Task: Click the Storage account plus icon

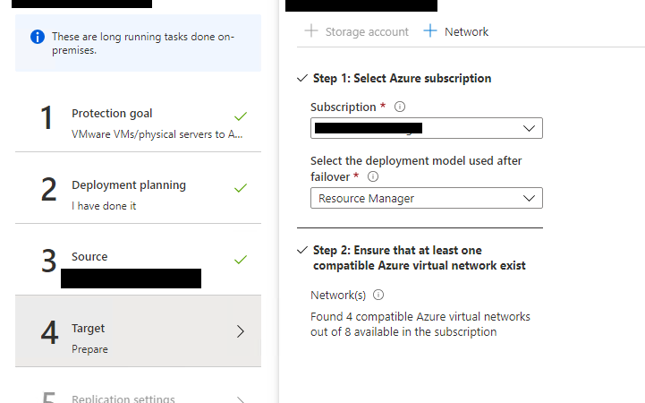Action: [x=311, y=30]
